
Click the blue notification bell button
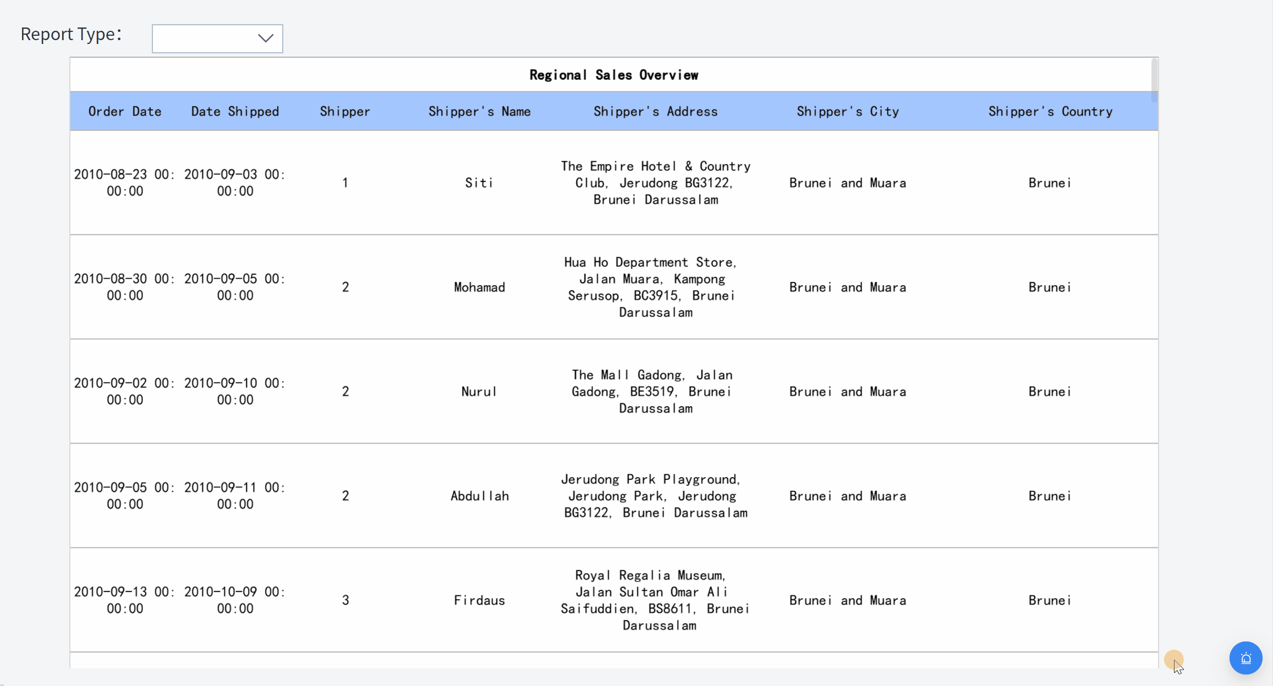(1245, 658)
